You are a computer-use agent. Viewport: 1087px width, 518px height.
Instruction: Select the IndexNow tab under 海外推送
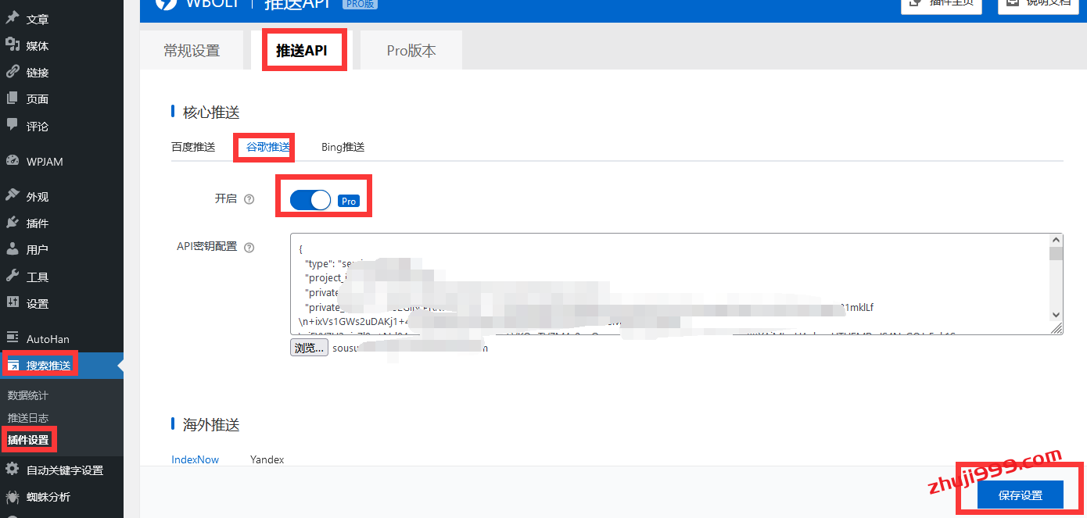tap(196, 459)
